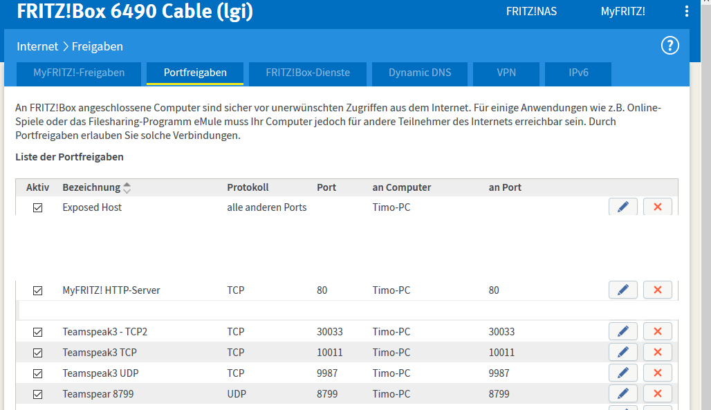
Task: Delete the MyFRITZ! HTTP-Server entry
Action: click(657, 290)
